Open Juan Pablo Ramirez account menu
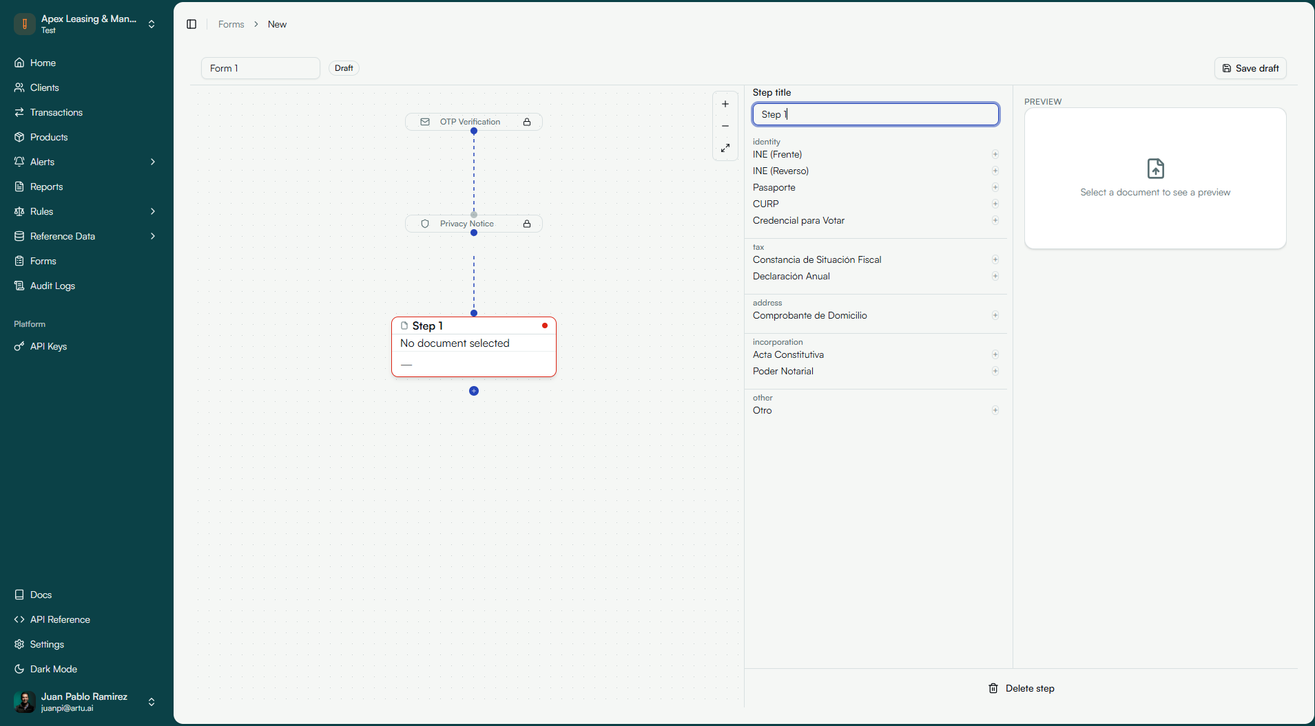The image size is (1315, 726). tap(86, 702)
